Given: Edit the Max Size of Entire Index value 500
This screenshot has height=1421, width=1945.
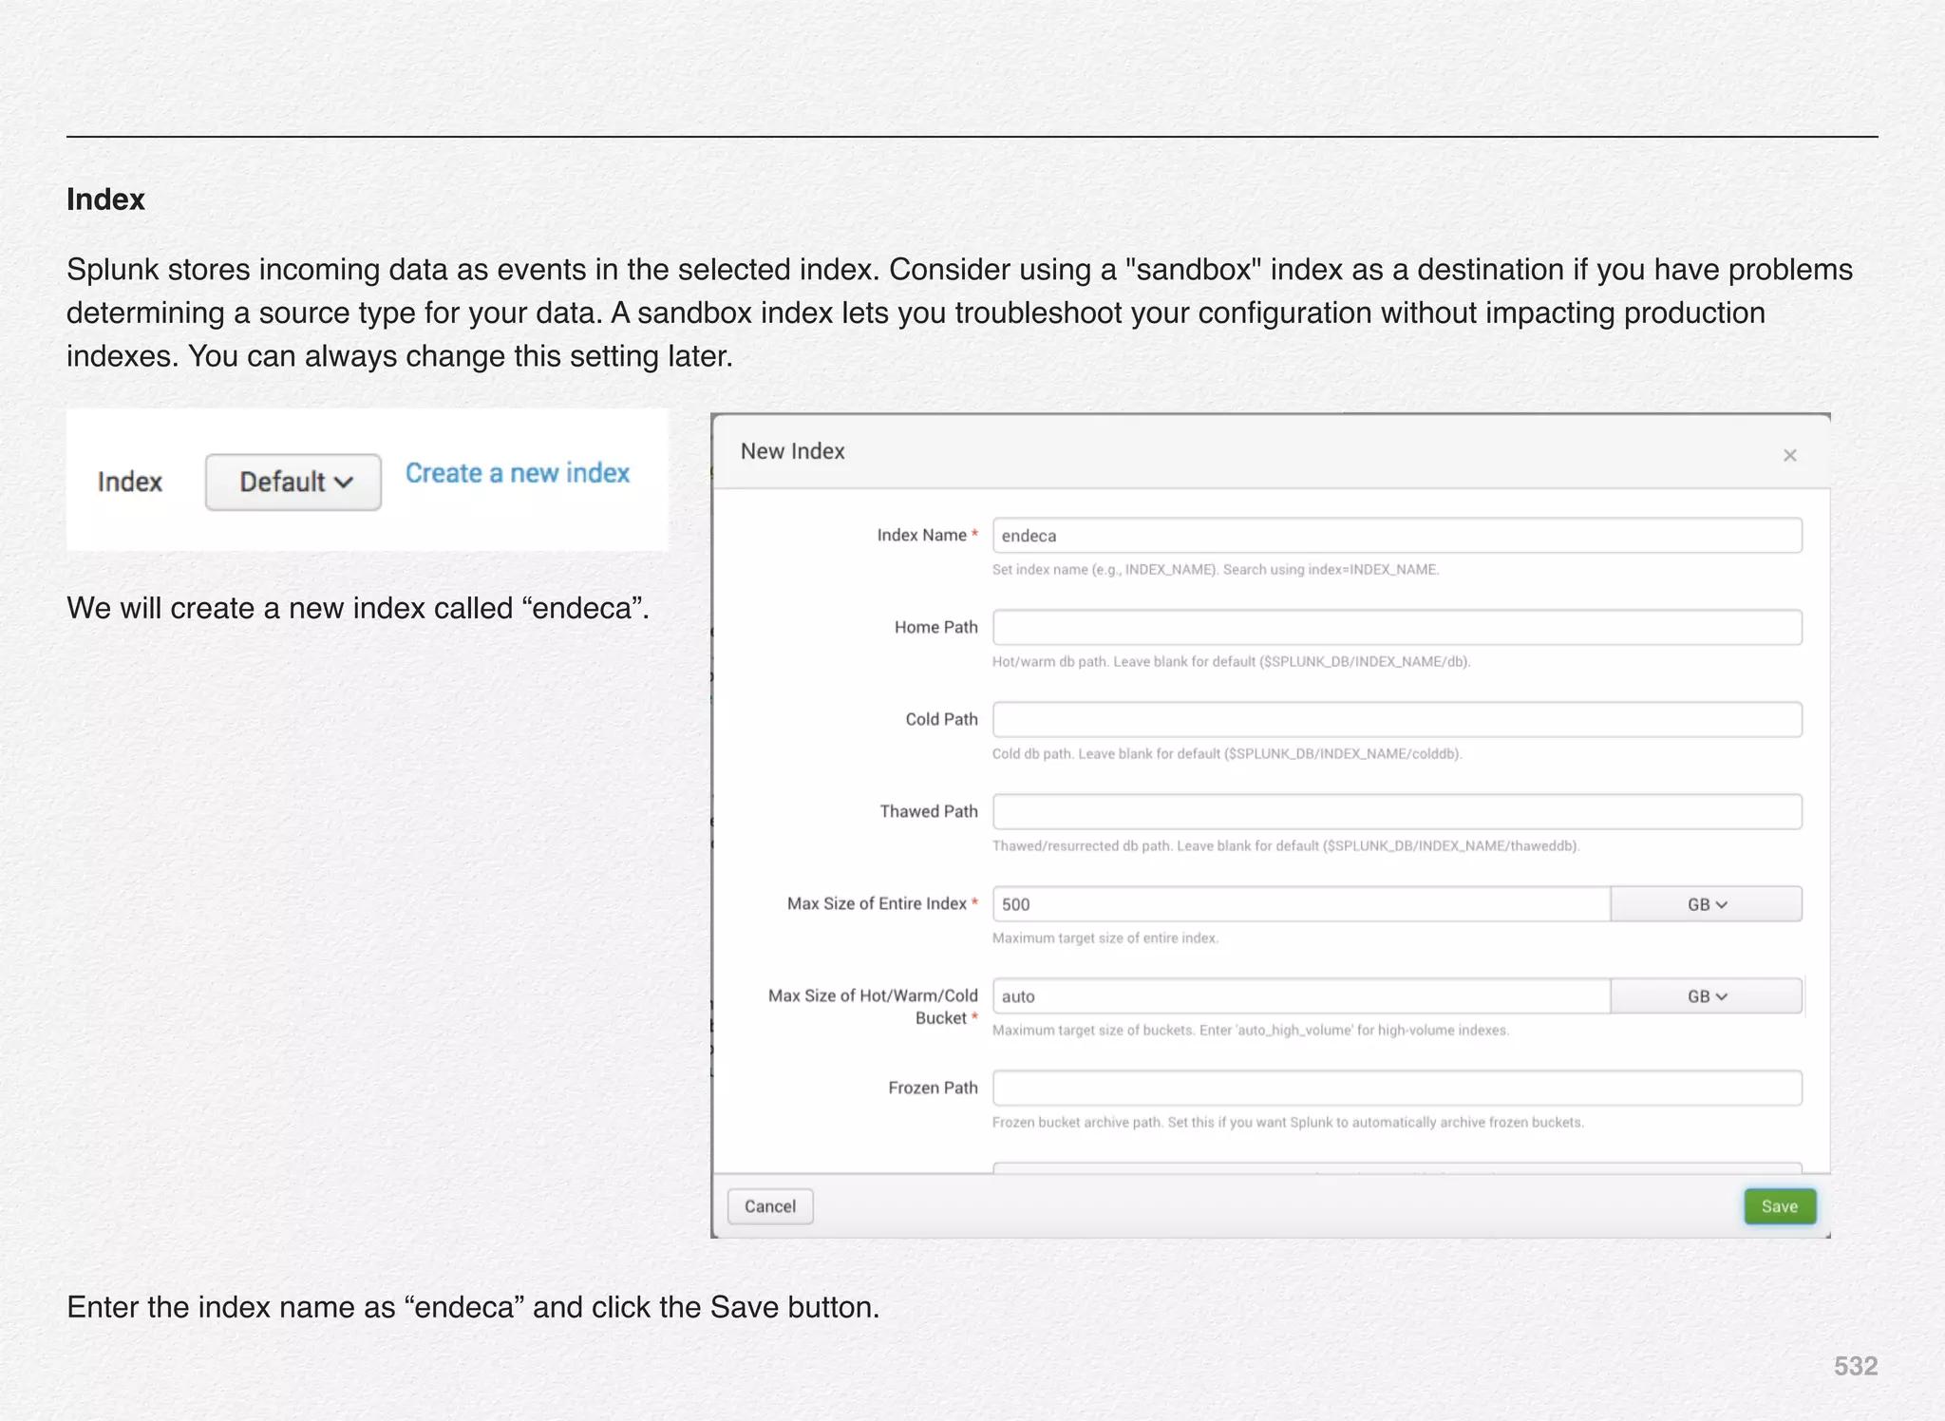Looking at the screenshot, I should [1301, 904].
